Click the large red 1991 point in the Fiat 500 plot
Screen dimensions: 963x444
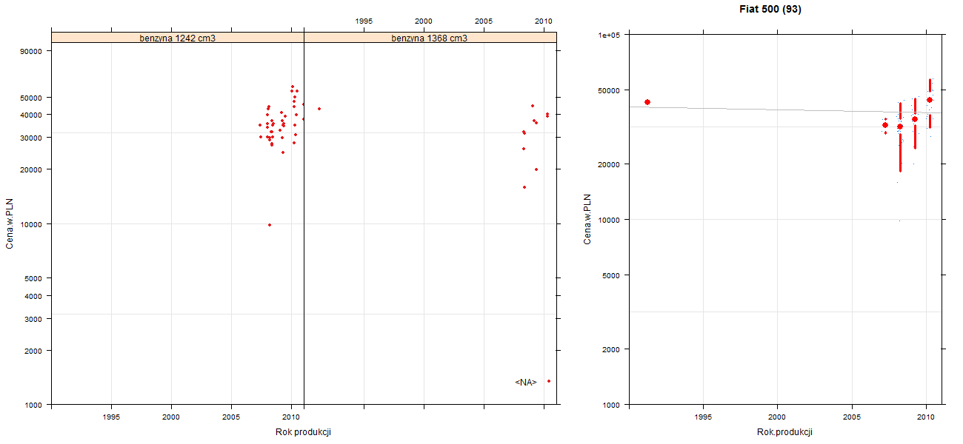point(647,102)
